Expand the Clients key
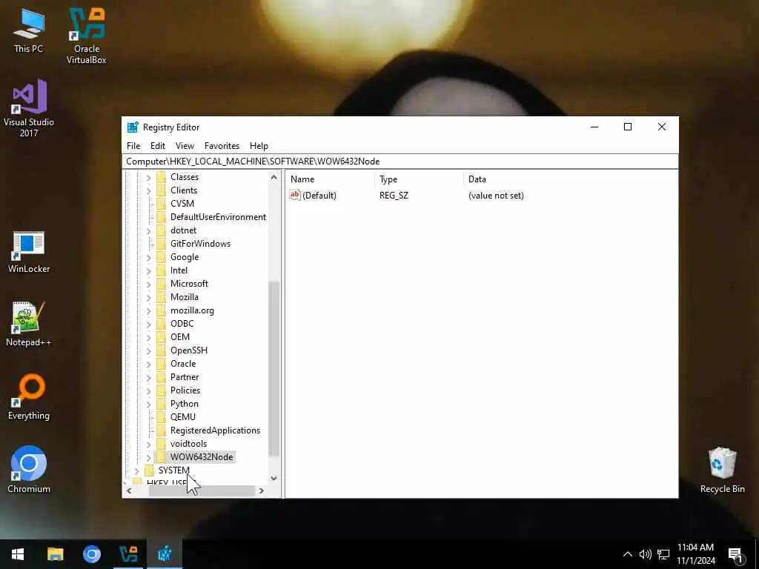759x569 pixels. (x=149, y=190)
